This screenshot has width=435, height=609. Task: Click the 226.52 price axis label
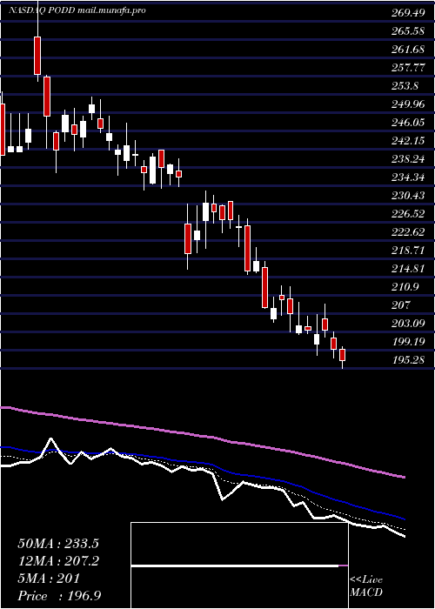[408, 214]
